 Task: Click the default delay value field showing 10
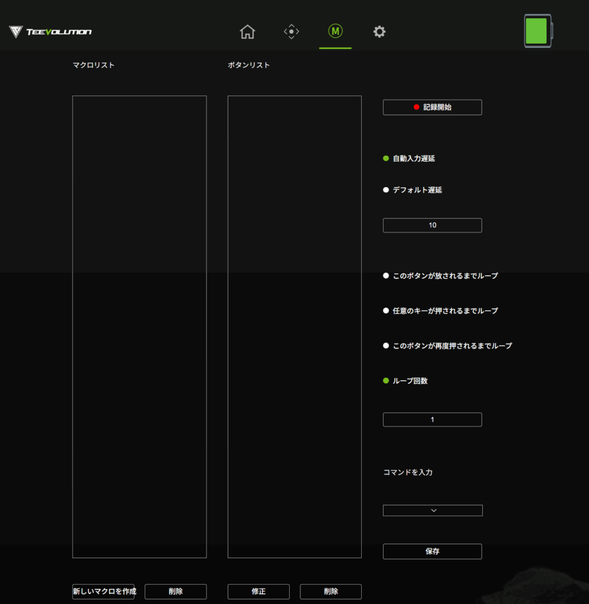coord(432,225)
